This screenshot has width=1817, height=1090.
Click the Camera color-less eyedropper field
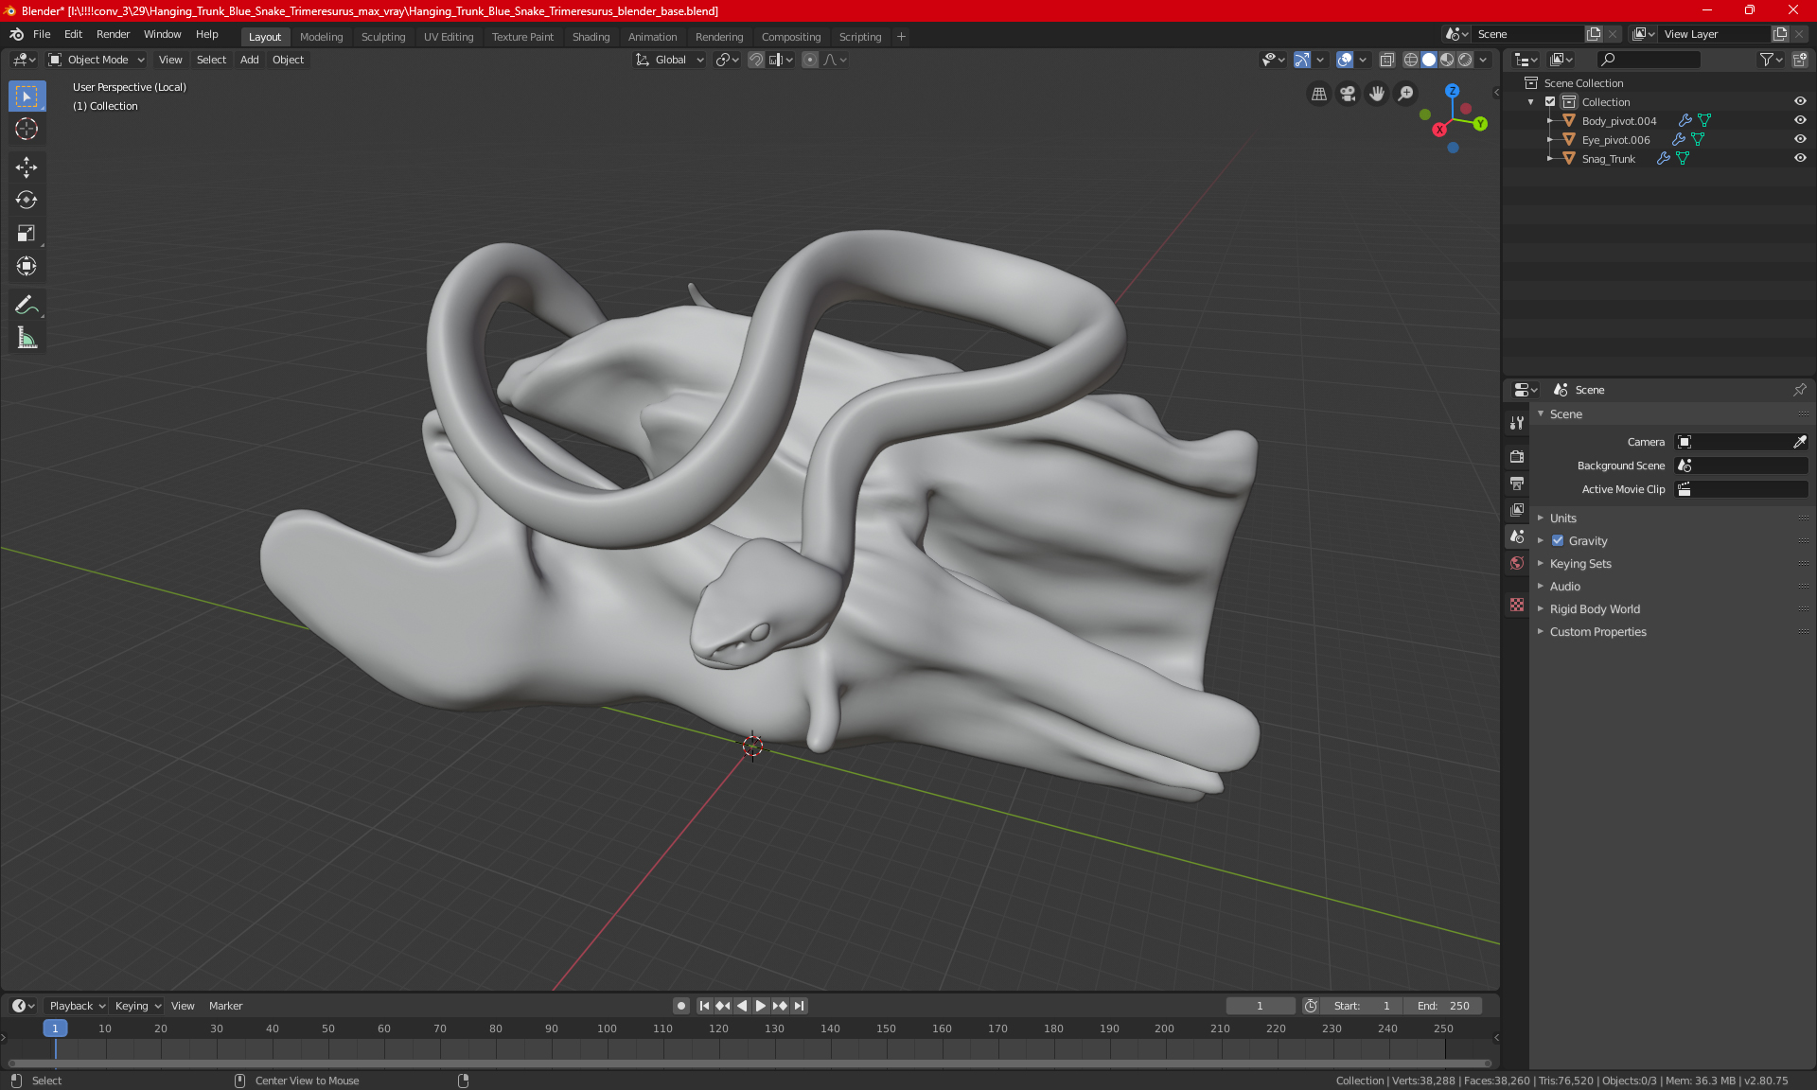(1799, 442)
